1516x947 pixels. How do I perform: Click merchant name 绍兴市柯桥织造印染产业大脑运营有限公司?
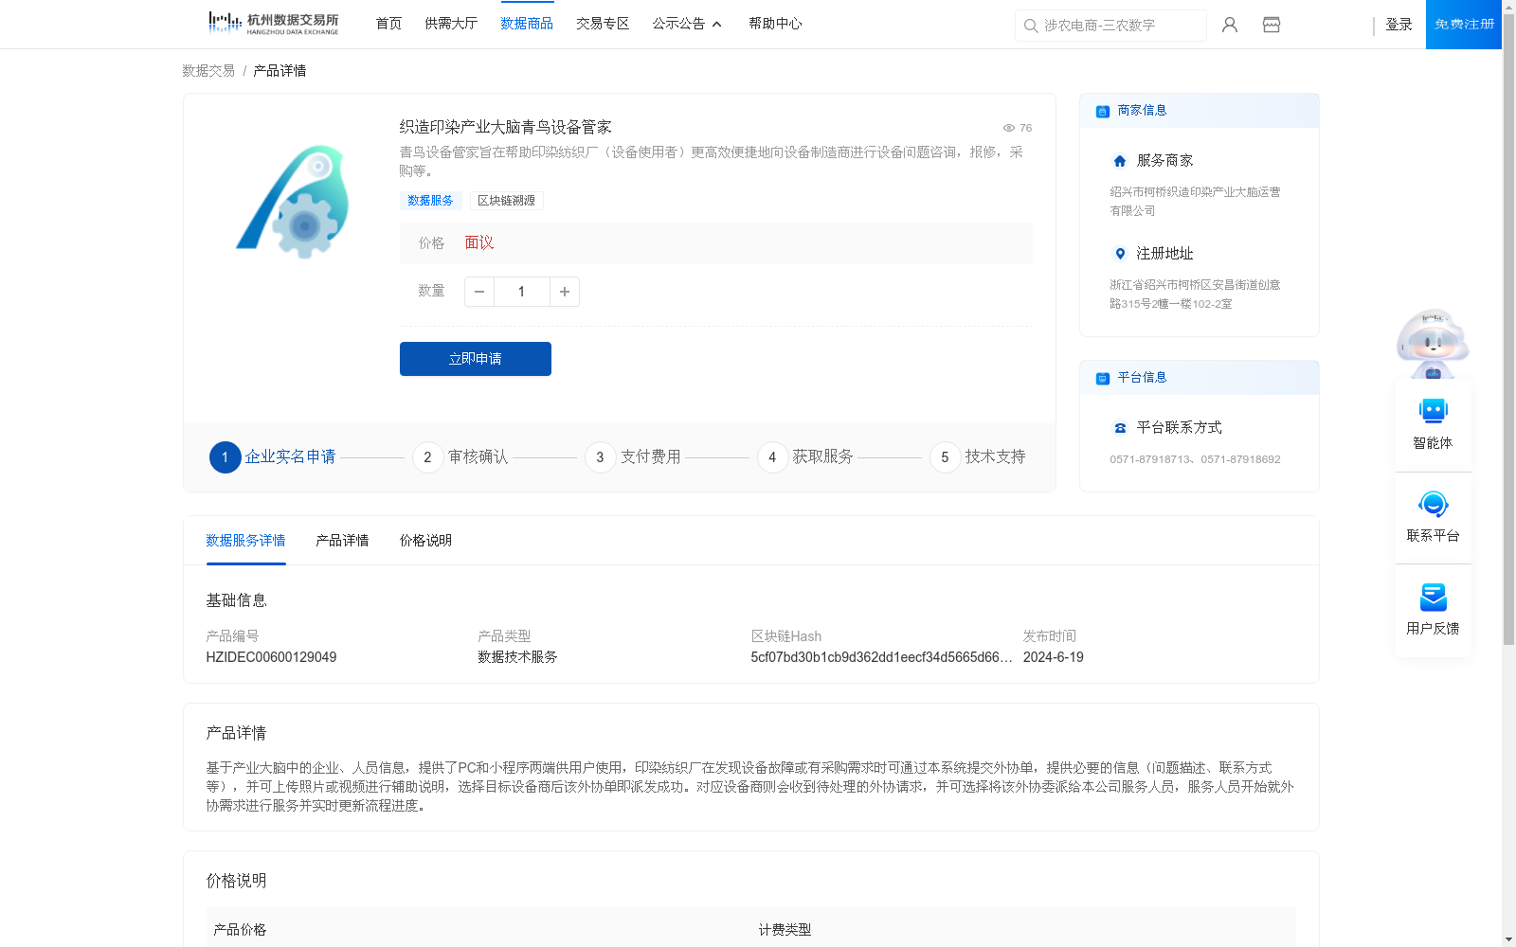[x=1195, y=202]
